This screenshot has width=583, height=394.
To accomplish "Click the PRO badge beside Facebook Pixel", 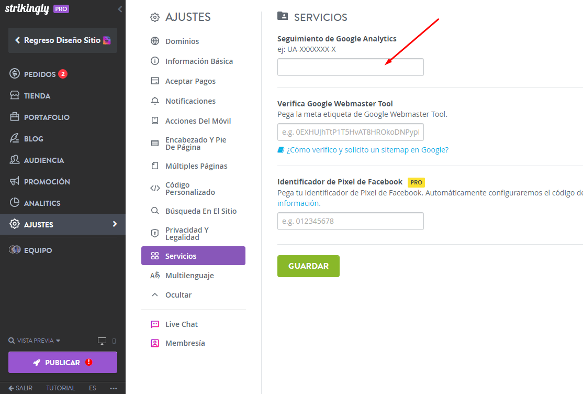I will pyautogui.click(x=416, y=182).
